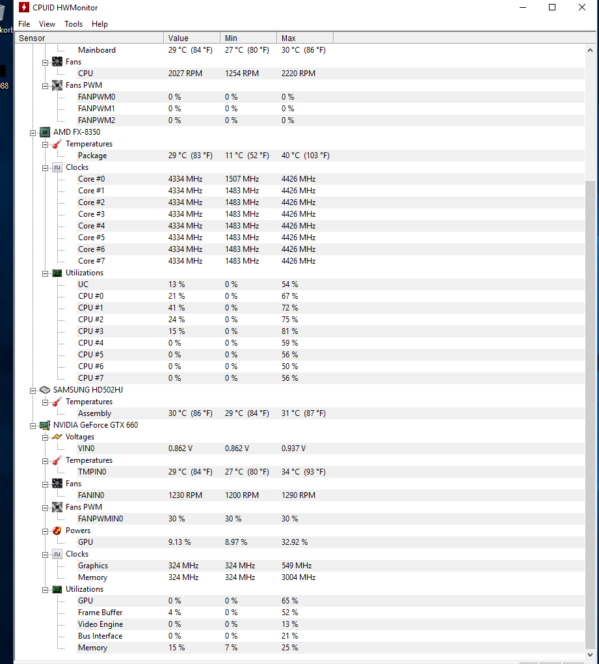
Task: Click thermometer icon under GTX 660
Action: click(57, 460)
